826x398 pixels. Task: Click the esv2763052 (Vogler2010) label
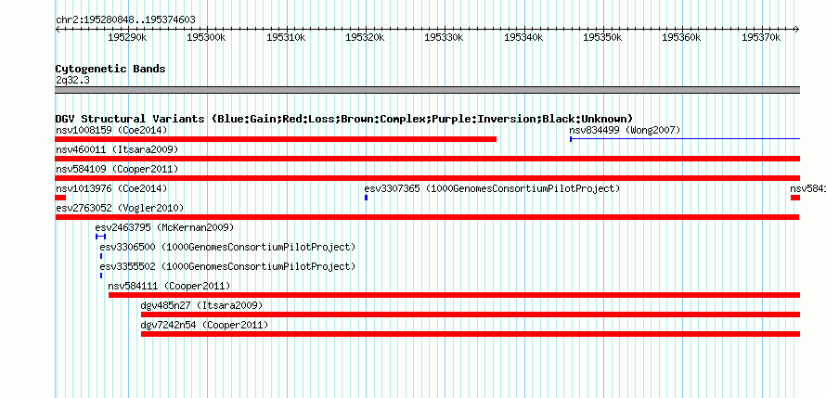(x=120, y=208)
